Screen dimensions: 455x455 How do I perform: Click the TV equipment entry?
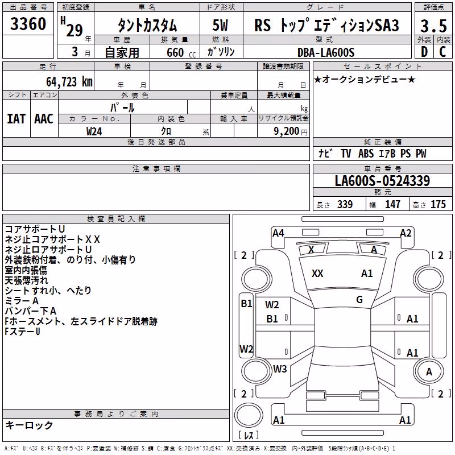pos(346,153)
